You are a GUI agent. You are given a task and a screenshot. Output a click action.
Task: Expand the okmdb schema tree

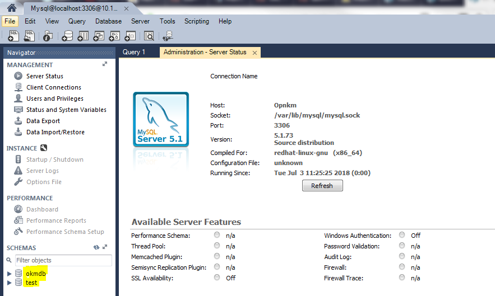tap(9, 274)
